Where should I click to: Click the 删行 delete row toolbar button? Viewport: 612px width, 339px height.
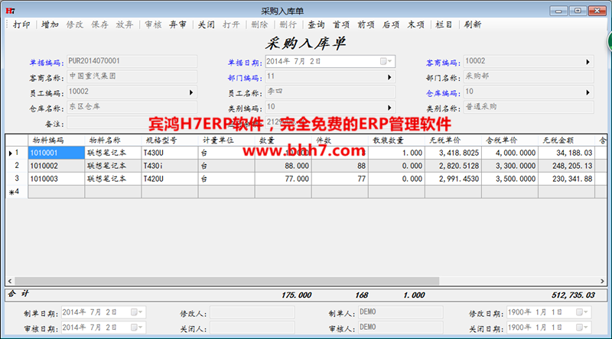point(288,24)
